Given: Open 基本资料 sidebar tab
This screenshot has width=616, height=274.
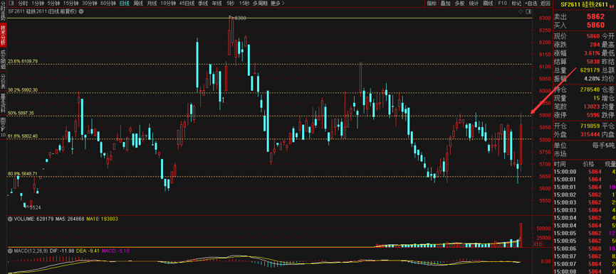Looking at the screenshot, I should click(x=3, y=103).
